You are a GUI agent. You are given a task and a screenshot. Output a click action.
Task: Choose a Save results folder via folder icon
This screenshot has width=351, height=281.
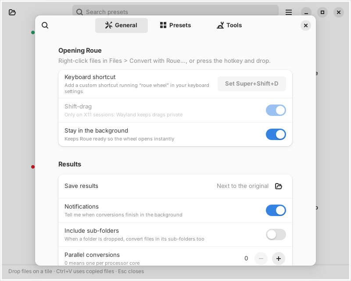pyautogui.click(x=279, y=186)
